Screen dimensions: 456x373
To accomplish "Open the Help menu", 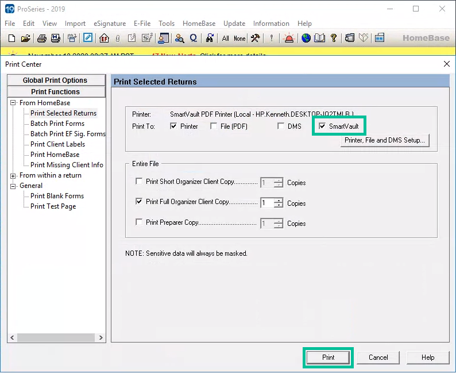I will click(x=304, y=23).
